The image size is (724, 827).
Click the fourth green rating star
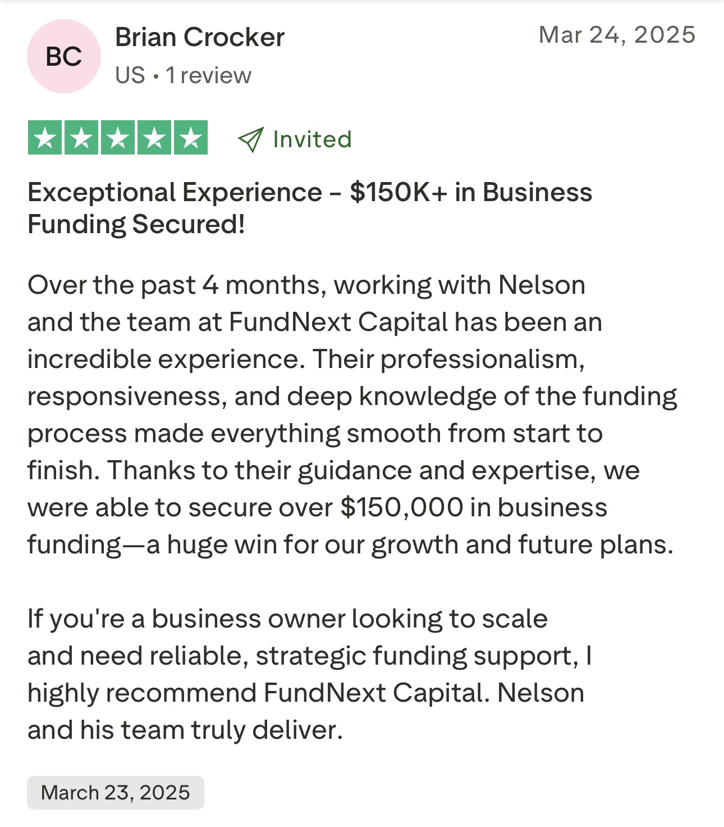tap(154, 138)
